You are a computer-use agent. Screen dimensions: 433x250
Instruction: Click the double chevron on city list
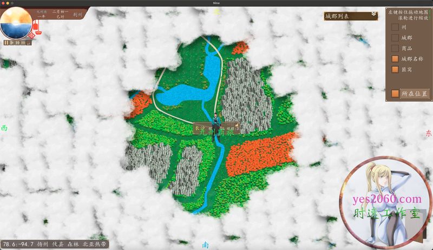(x=373, y=15)
